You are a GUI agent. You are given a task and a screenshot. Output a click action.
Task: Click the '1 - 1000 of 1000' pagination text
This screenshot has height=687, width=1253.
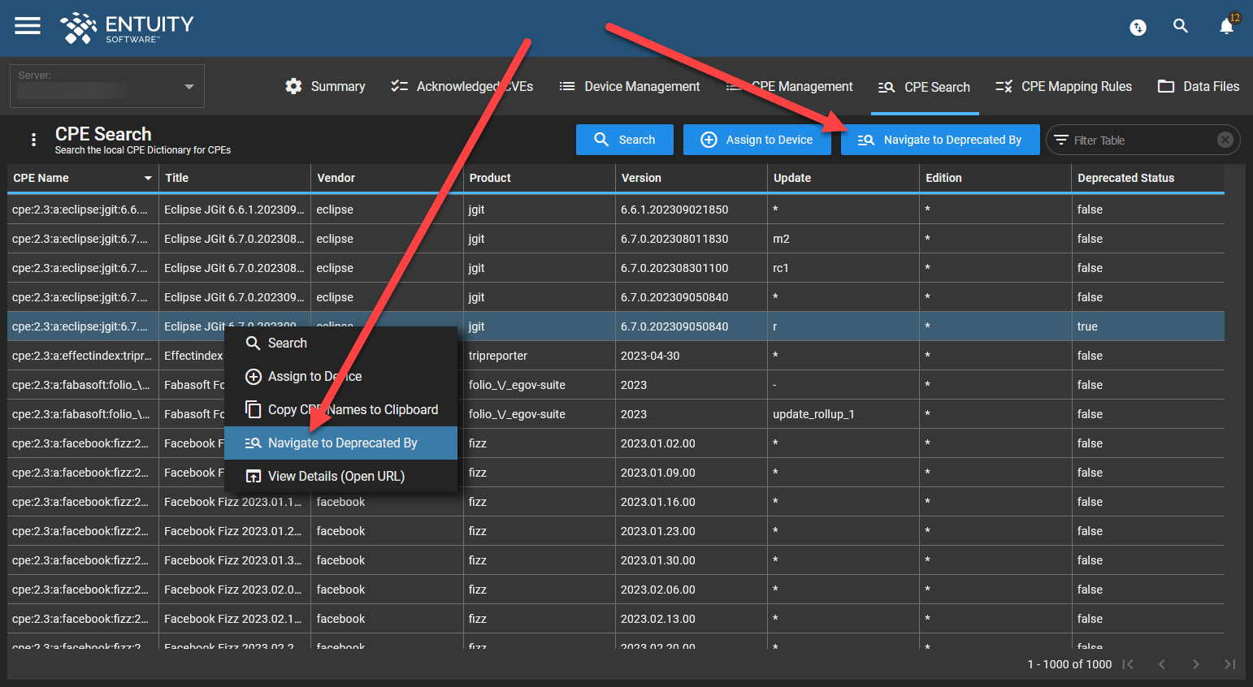1069,664
